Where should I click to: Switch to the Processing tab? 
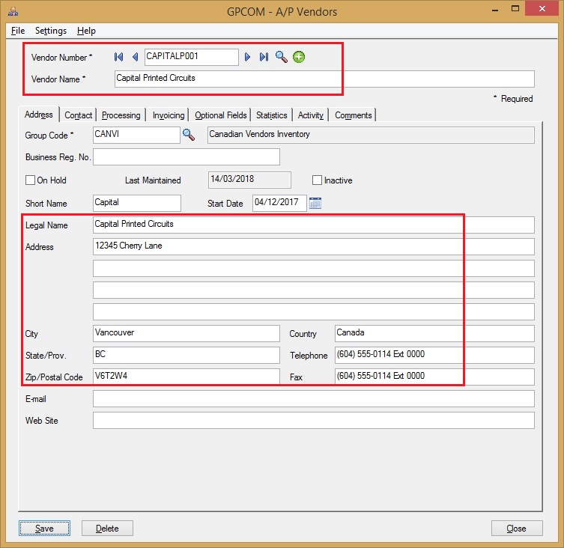pyautogui.click(x=121, y=115)
